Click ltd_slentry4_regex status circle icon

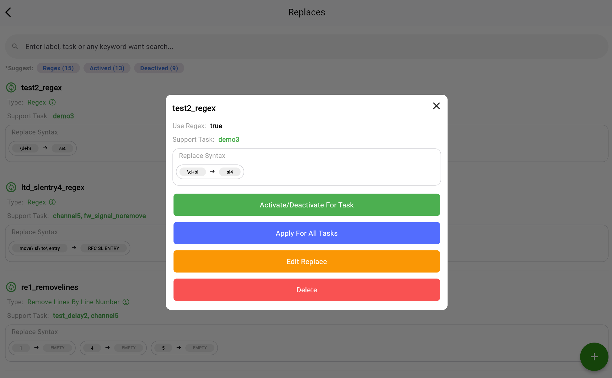(11, 187)
